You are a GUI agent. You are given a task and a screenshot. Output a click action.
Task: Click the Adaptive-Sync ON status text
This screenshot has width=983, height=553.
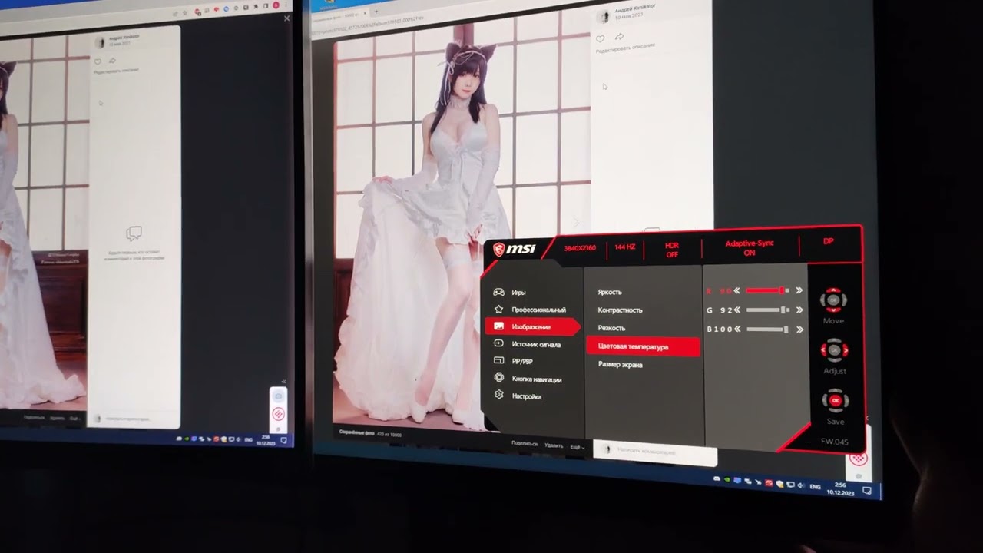pyautogui.click(x=750, y=248)
